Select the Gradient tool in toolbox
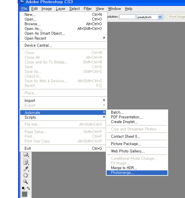 click(26, 155)
